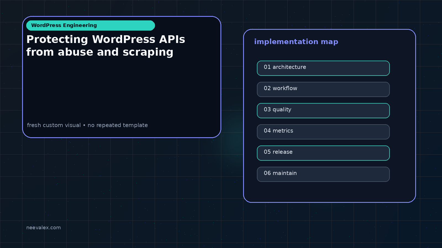
Task: Select the '05 release' item
Action: point(323,153)
